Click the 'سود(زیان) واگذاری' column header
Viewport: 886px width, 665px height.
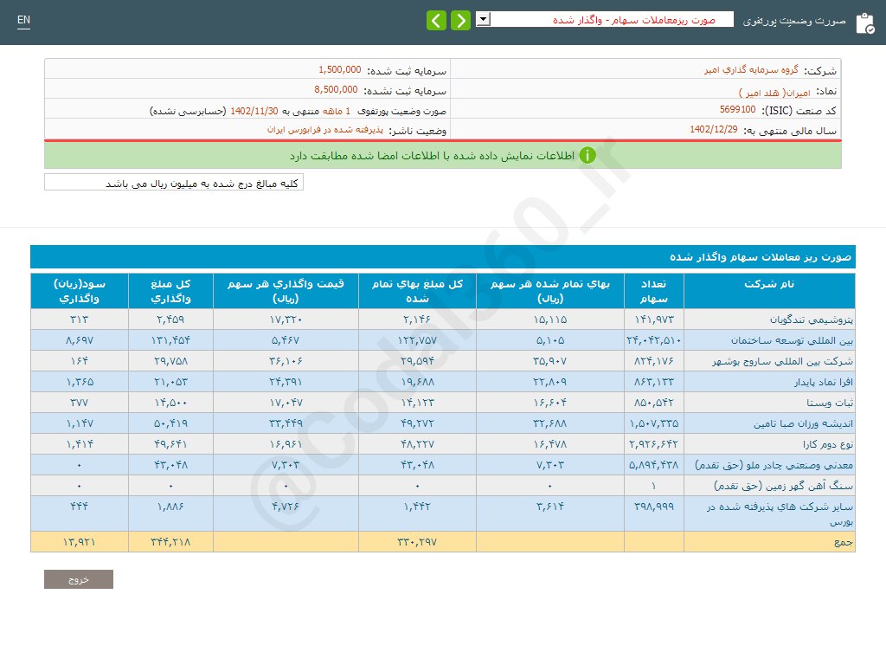[x=80, y=291]
